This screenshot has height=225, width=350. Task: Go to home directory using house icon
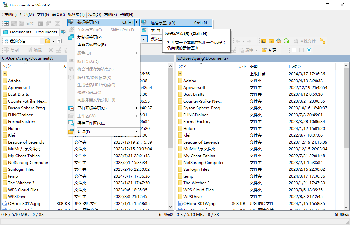[278, 41]
